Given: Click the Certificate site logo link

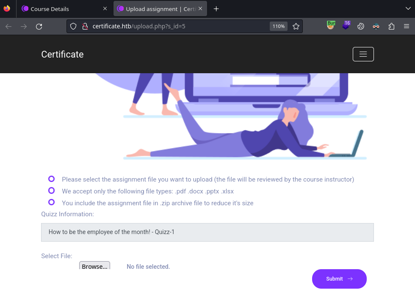Looking at the screenshot, I should 62,54.
